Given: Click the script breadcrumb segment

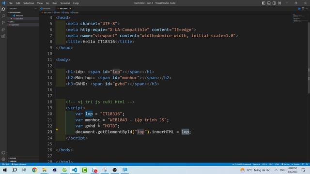Looking at the screenshot, I should (x=75, y=13).
